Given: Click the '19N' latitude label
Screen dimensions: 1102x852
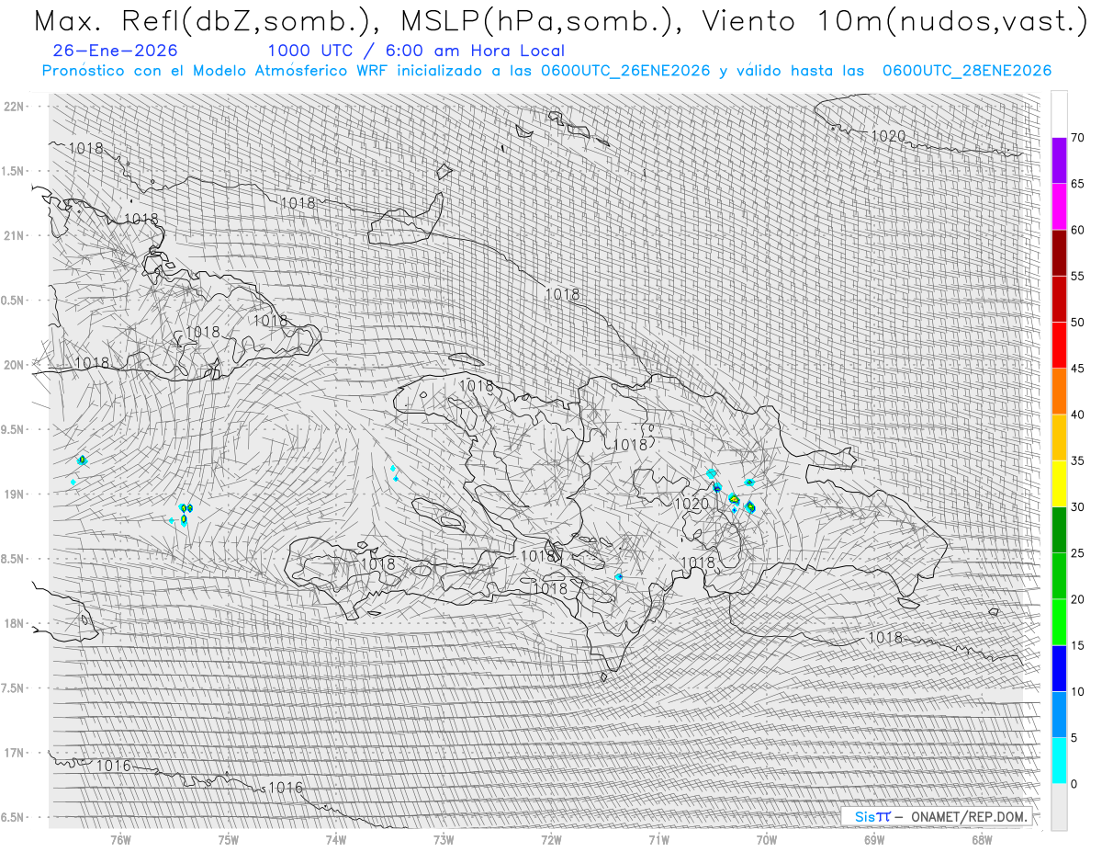Looking at the screenshot, I should [14, 494].
